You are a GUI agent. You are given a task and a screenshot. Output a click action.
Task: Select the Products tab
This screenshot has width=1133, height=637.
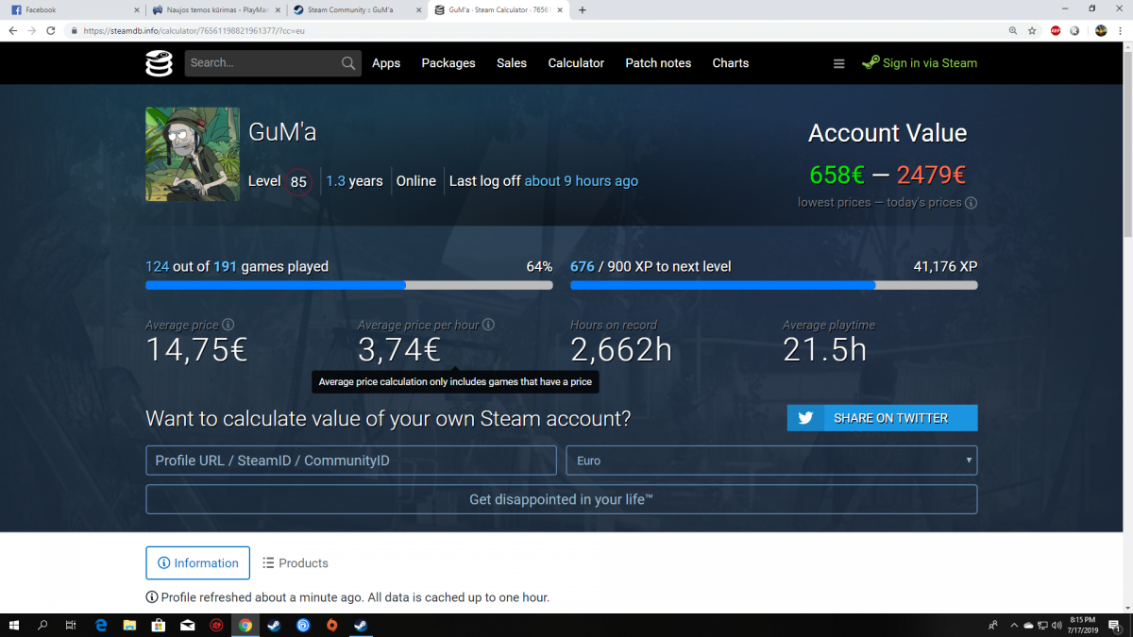pyautogui.click(x=296, y=563)
